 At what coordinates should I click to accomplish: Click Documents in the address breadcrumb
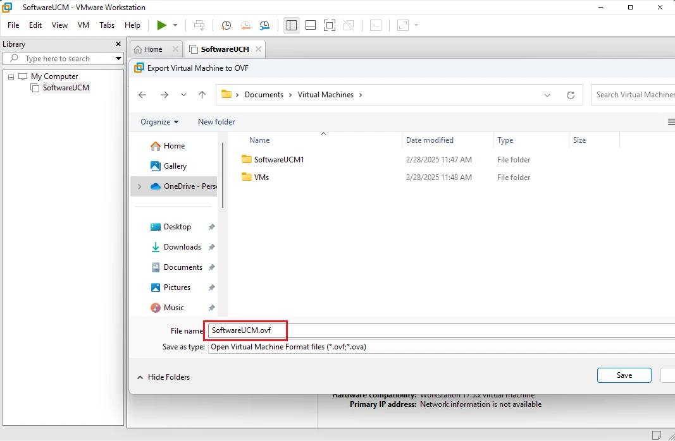coord(264,95)
